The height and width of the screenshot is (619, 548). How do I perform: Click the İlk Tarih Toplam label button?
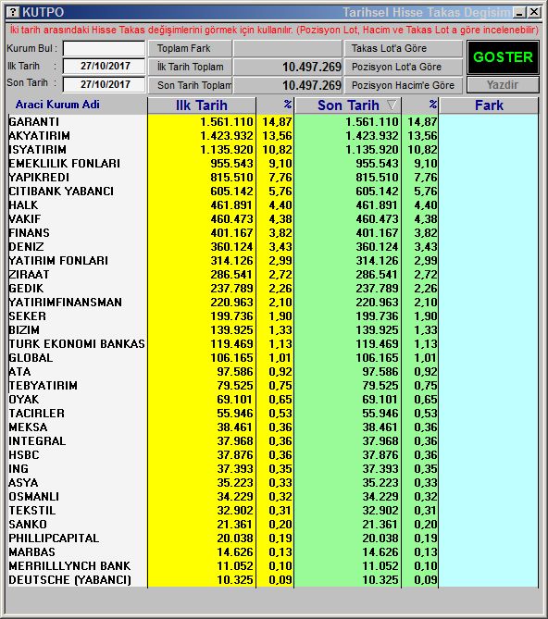pos(190,67)
